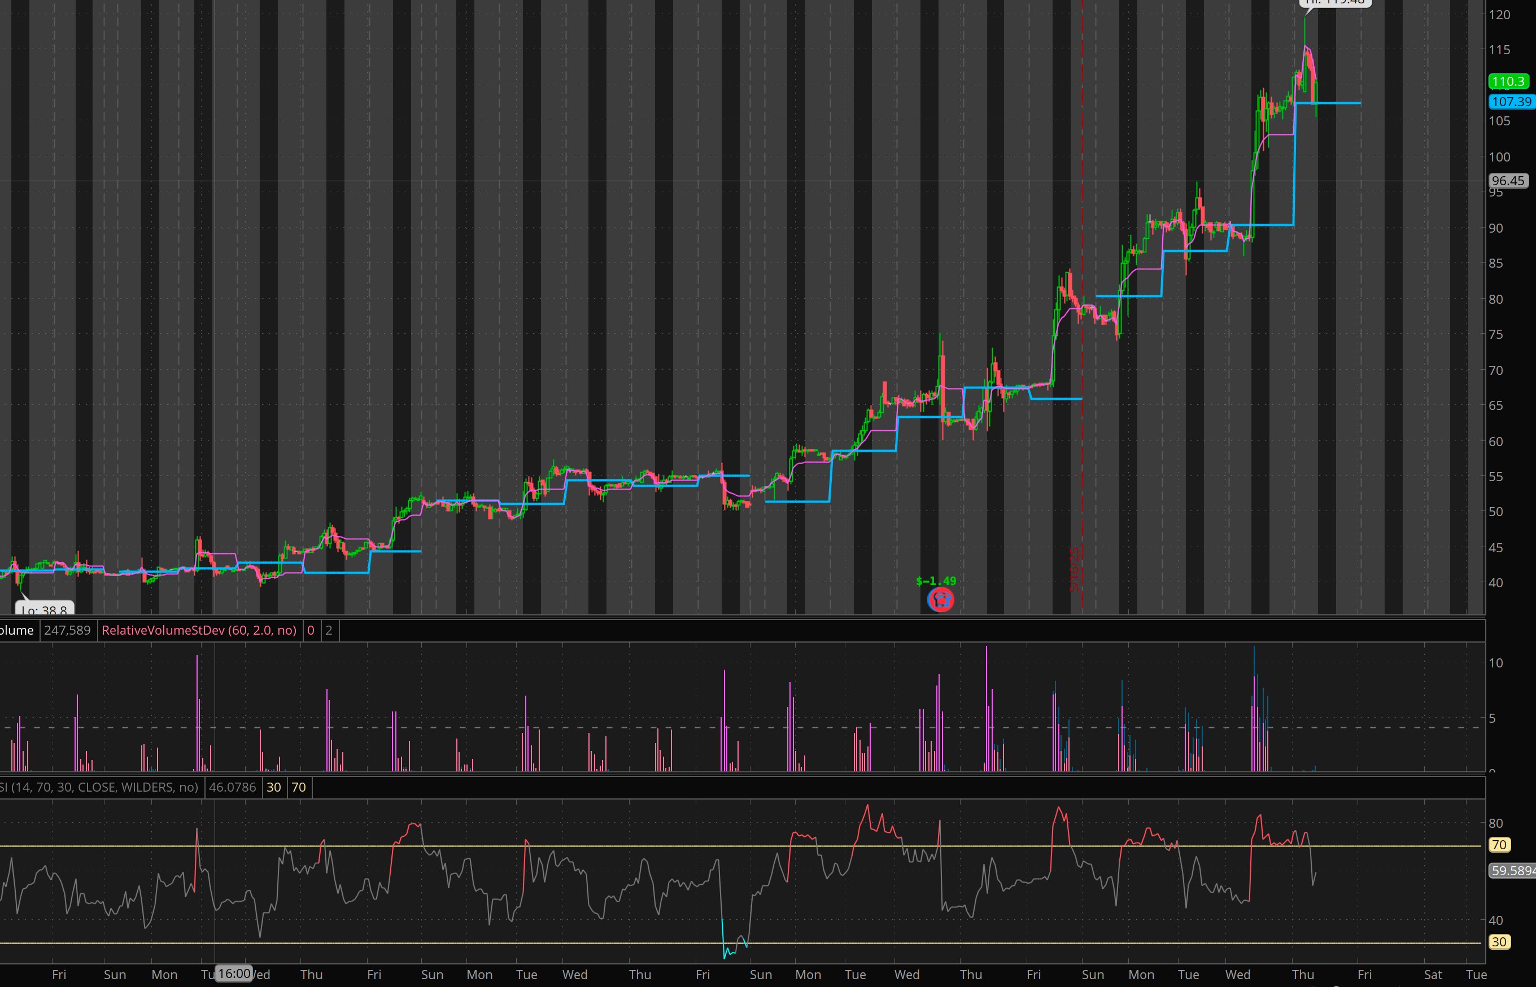The height and width of the screenshot is (987, 1536).
Task: Click the pink 0 value in volume header
Action: click(311, 630)
